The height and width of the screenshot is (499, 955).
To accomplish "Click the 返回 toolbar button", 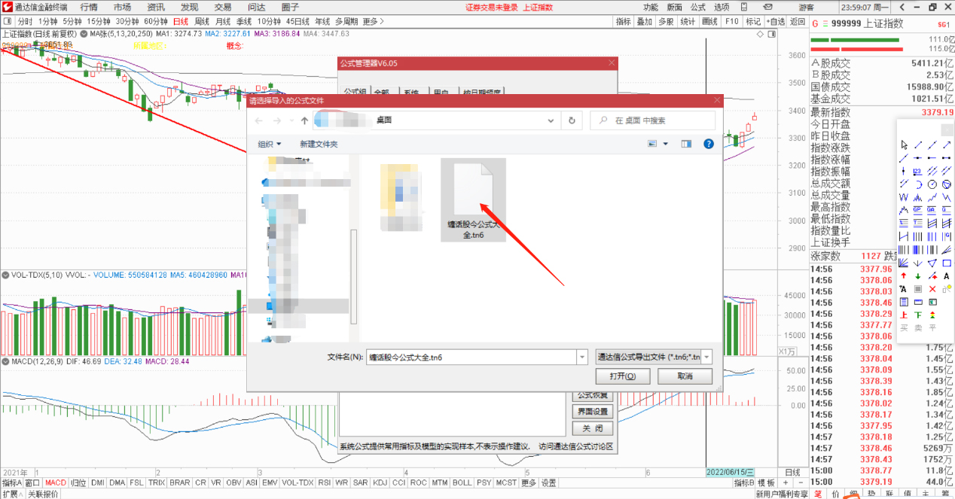I will (798, 21).
